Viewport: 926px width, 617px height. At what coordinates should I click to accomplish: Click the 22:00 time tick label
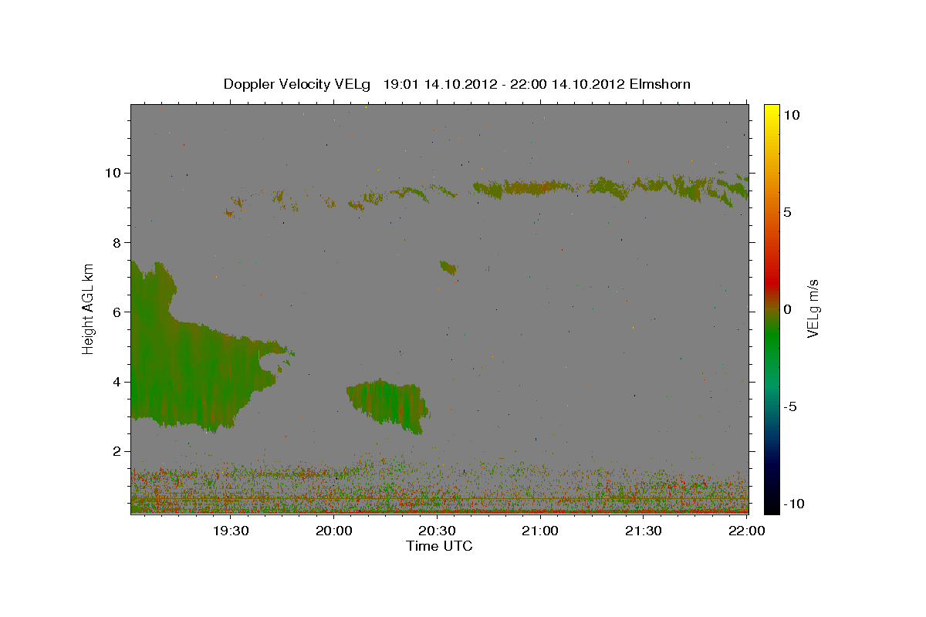tap(747, 531)
